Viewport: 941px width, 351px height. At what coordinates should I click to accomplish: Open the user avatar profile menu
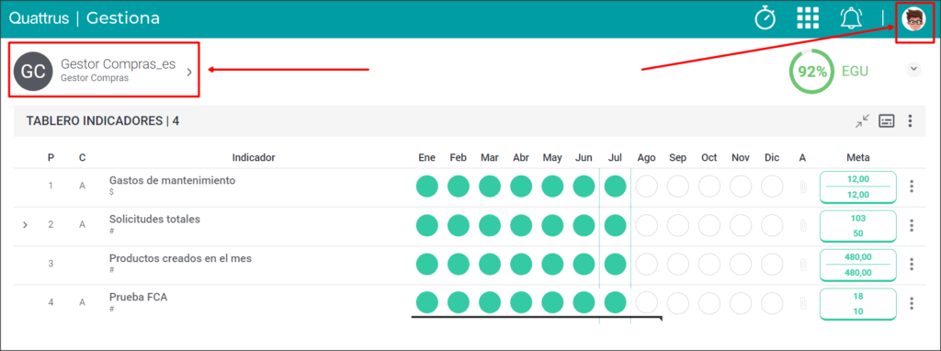[x=914, y=19]
